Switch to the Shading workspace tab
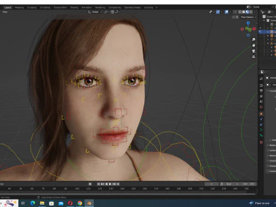Viewport: 276px width, 207px height. pos(74,7)
